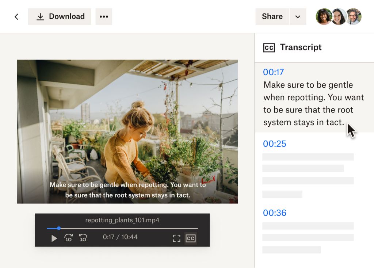Screen dimensions: 374x268
Task: Rewind 10 seconds
Action: [83, 238]
